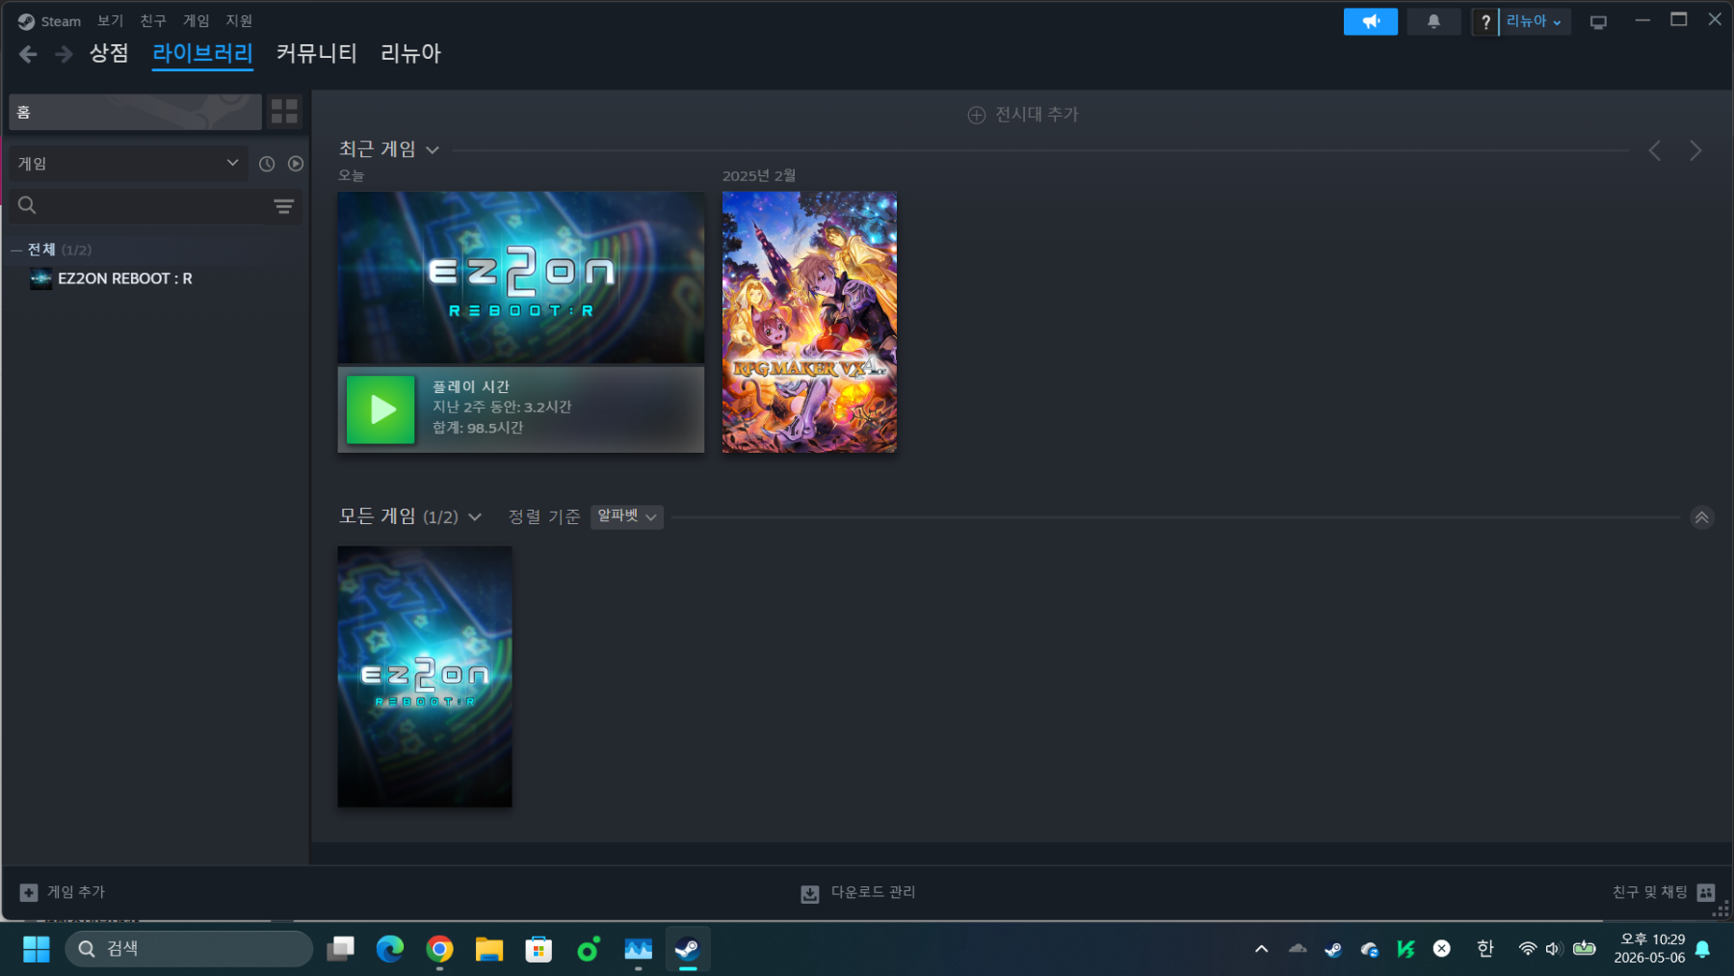Screen dimensions: 1734x976
Task: Open Task View on the taskbar
Action: [340, 949]
